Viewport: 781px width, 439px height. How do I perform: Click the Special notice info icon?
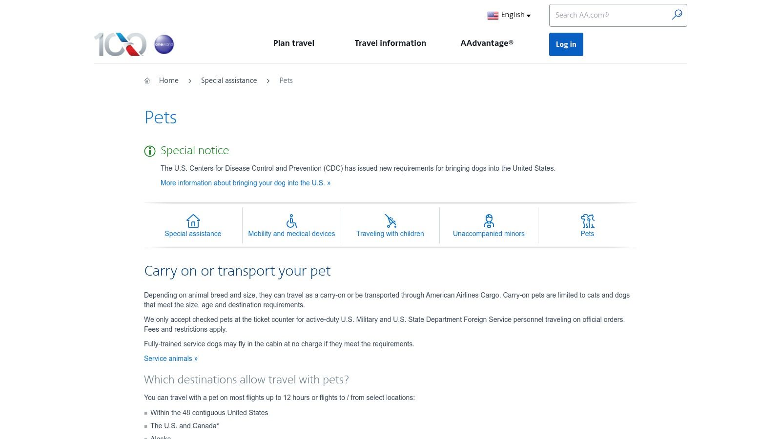coord(149,151)
